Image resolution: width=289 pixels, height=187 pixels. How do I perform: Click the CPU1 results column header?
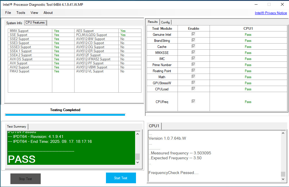point(248,28)
